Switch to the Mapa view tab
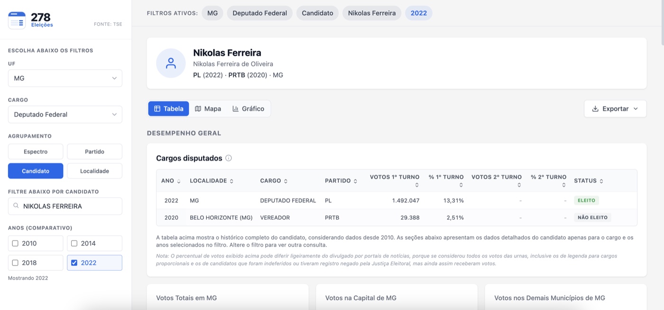Viewport: 664px width, 310px height. click(x=208, y=108)
